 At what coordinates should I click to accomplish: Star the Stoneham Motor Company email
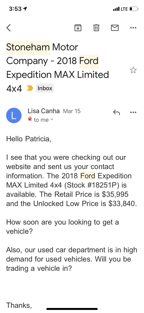point(133,70)
